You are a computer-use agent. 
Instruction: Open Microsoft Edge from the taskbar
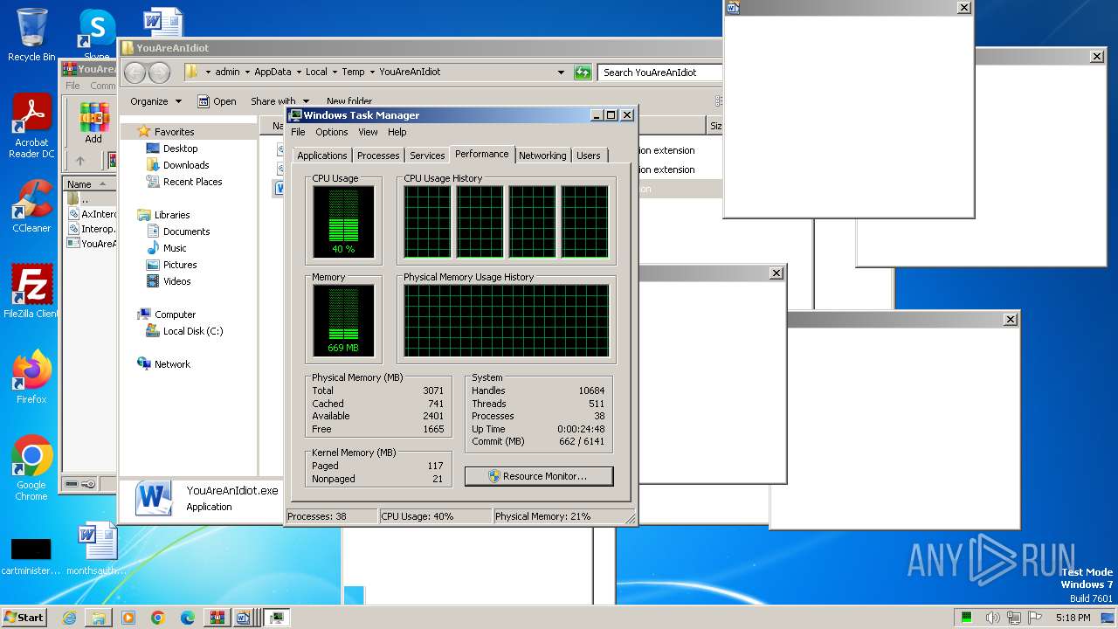(x=188, y=618)
